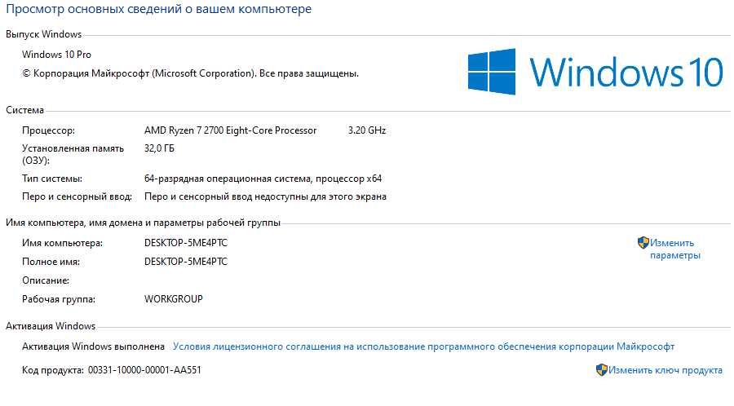
Task: Click the WORKGROUP value
Action: pos(173,298)
